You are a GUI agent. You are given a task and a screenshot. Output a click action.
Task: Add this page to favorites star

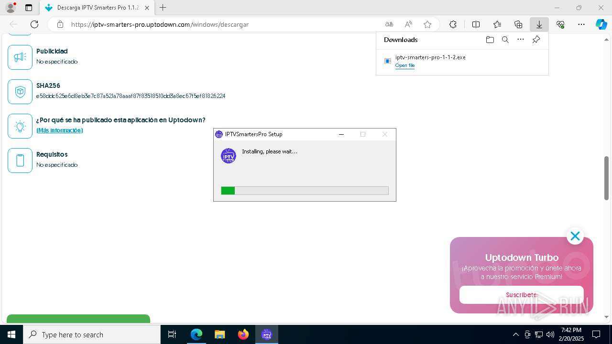click(427, 24)
